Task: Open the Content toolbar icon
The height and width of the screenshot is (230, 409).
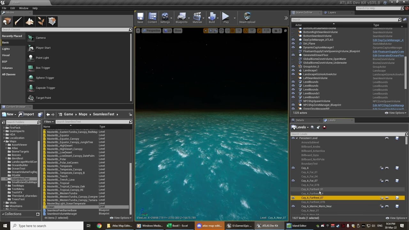Action: tap(152, 18)
